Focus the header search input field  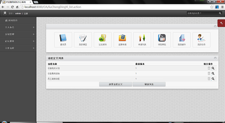coord(203,13)
